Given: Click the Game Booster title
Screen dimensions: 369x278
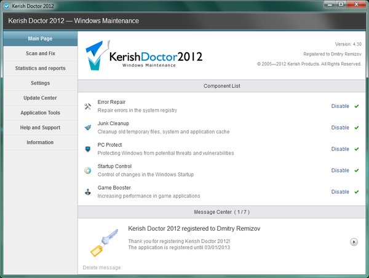Looking at the screenshot, I should click(114, 188).
